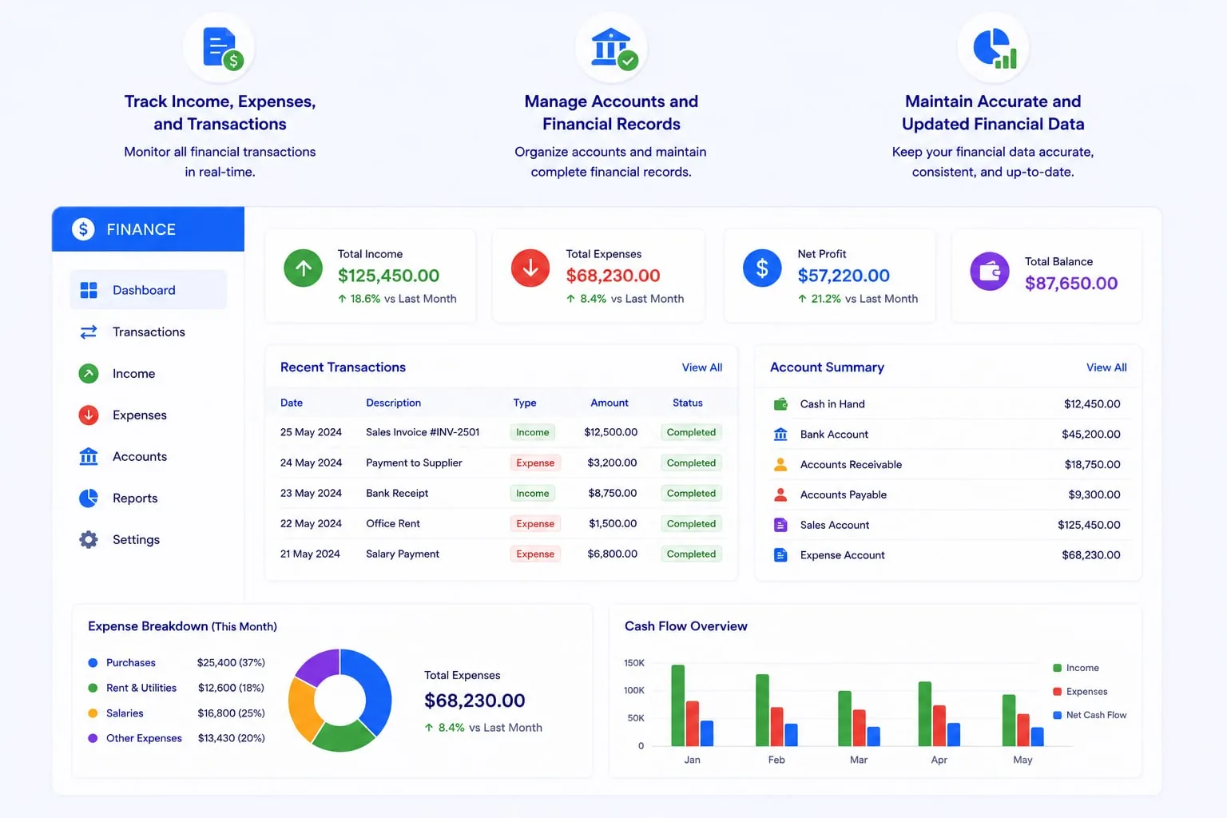Click the Reports pie chart sidebar icon
The height and width of the screenshot is (818, 1227).
(x=89, y=498)
